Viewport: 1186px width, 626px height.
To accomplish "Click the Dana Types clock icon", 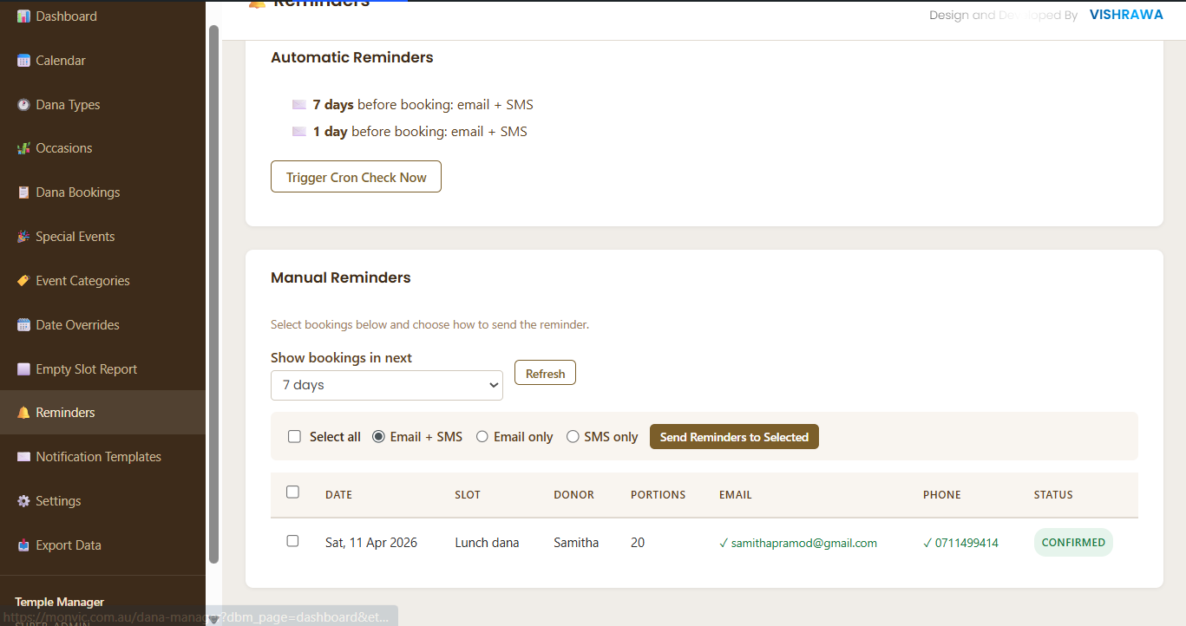I will [x=23, y=105].
